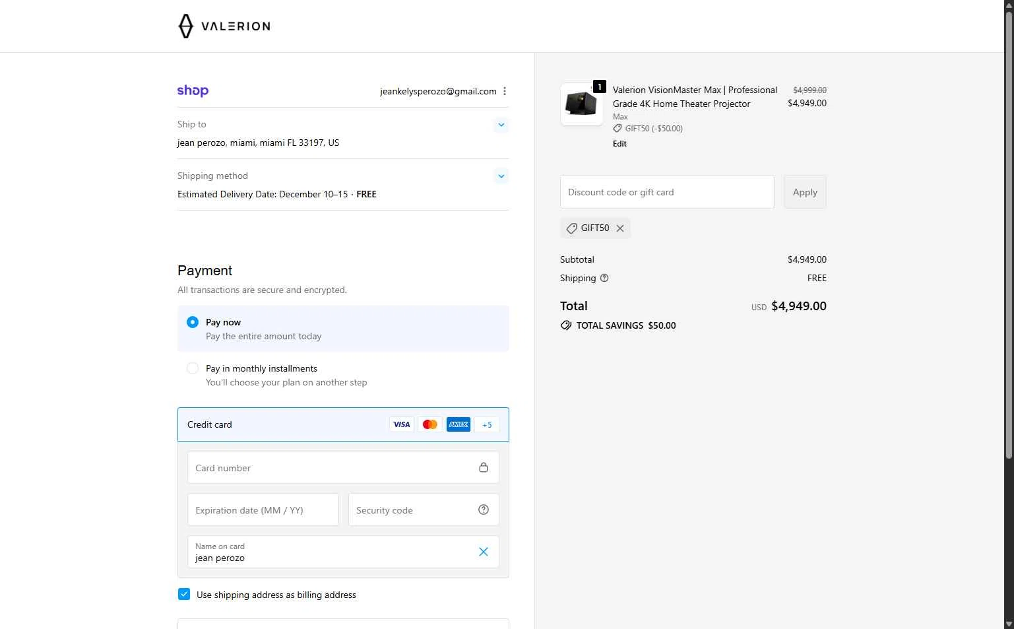Choose Pay in monthly installments
The image size is (1014, 629).
tap(193, 368)
